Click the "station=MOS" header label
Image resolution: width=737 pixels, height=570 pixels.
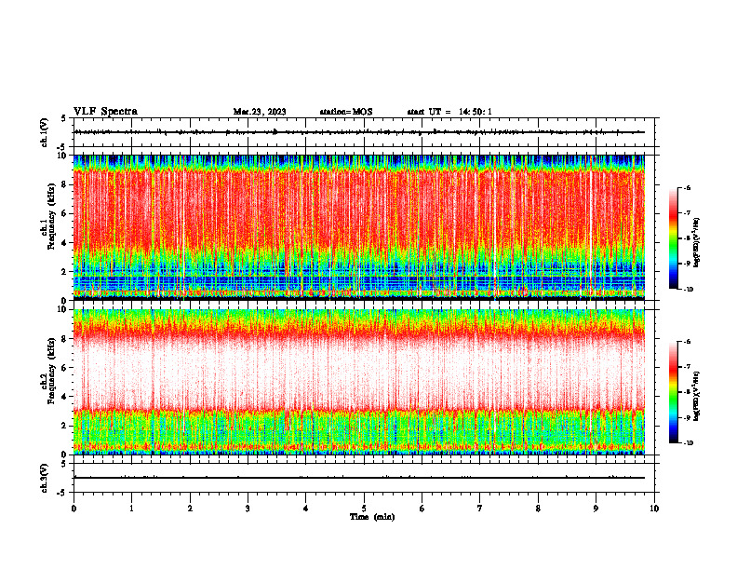point(346,112)
